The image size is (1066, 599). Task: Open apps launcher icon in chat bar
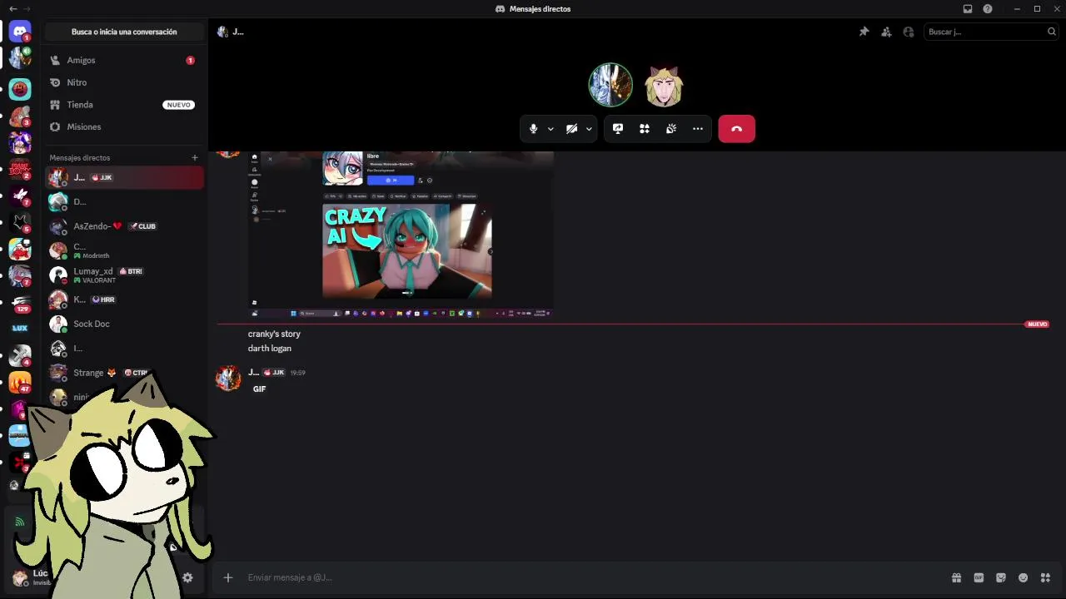(1045, 577)
